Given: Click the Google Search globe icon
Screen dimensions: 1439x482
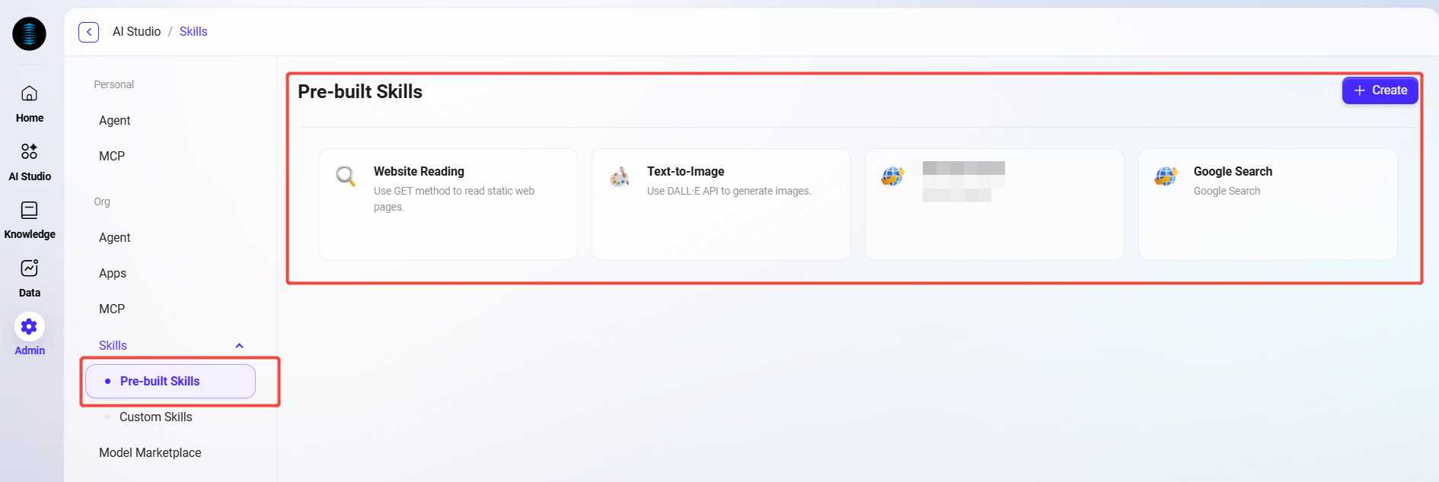Looking at the screenshot, I should click(x=1166, y=176).
